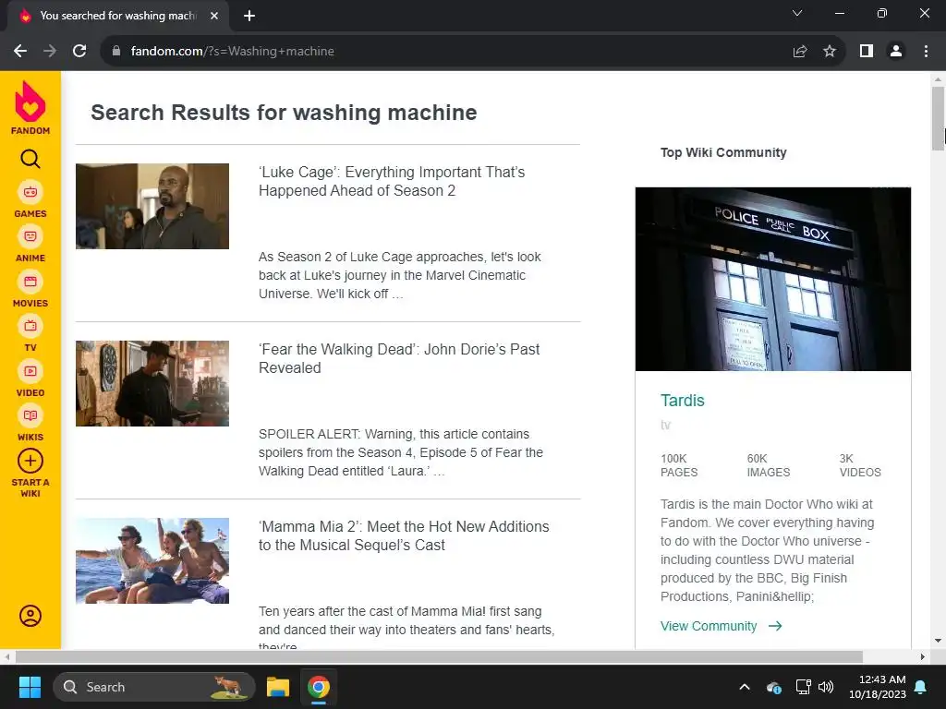946x709 pixels.
Task: Open the sidebar search magnifier
Action: 30,159
